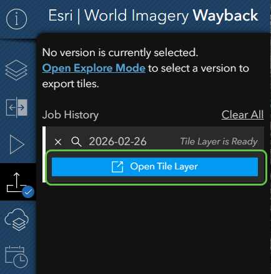This screenshot has height=274, width=271.
Task: Click white status bar beside job entry
Action: point(44,154)
